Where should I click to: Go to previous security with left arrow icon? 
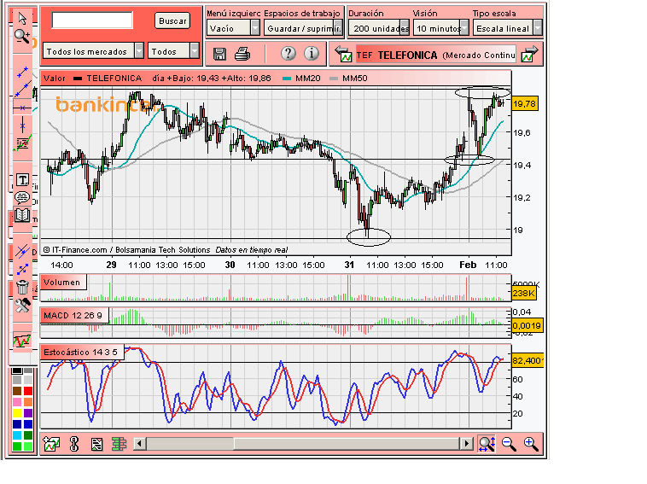[343, 54]
